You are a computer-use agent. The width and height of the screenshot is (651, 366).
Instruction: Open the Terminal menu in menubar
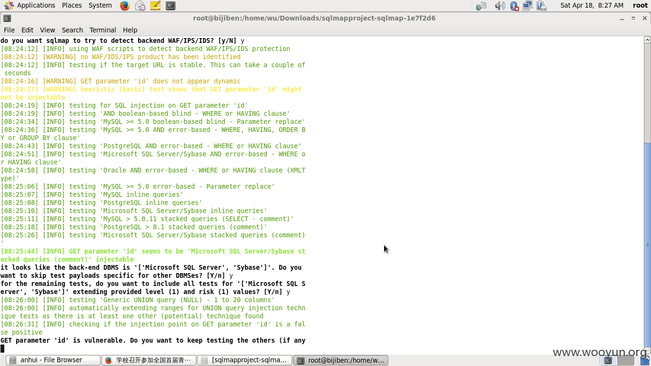tap(102, 30)
